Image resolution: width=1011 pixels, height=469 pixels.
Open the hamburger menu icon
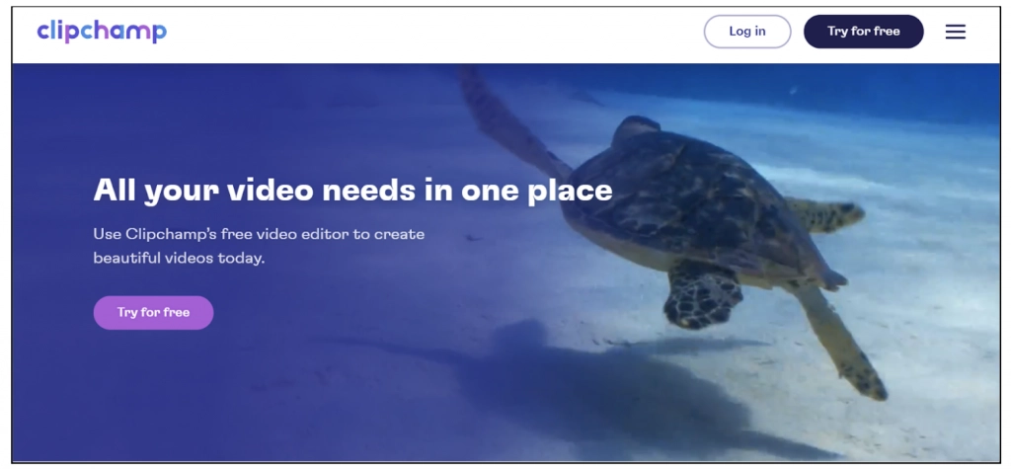click(x=955, y=32)
